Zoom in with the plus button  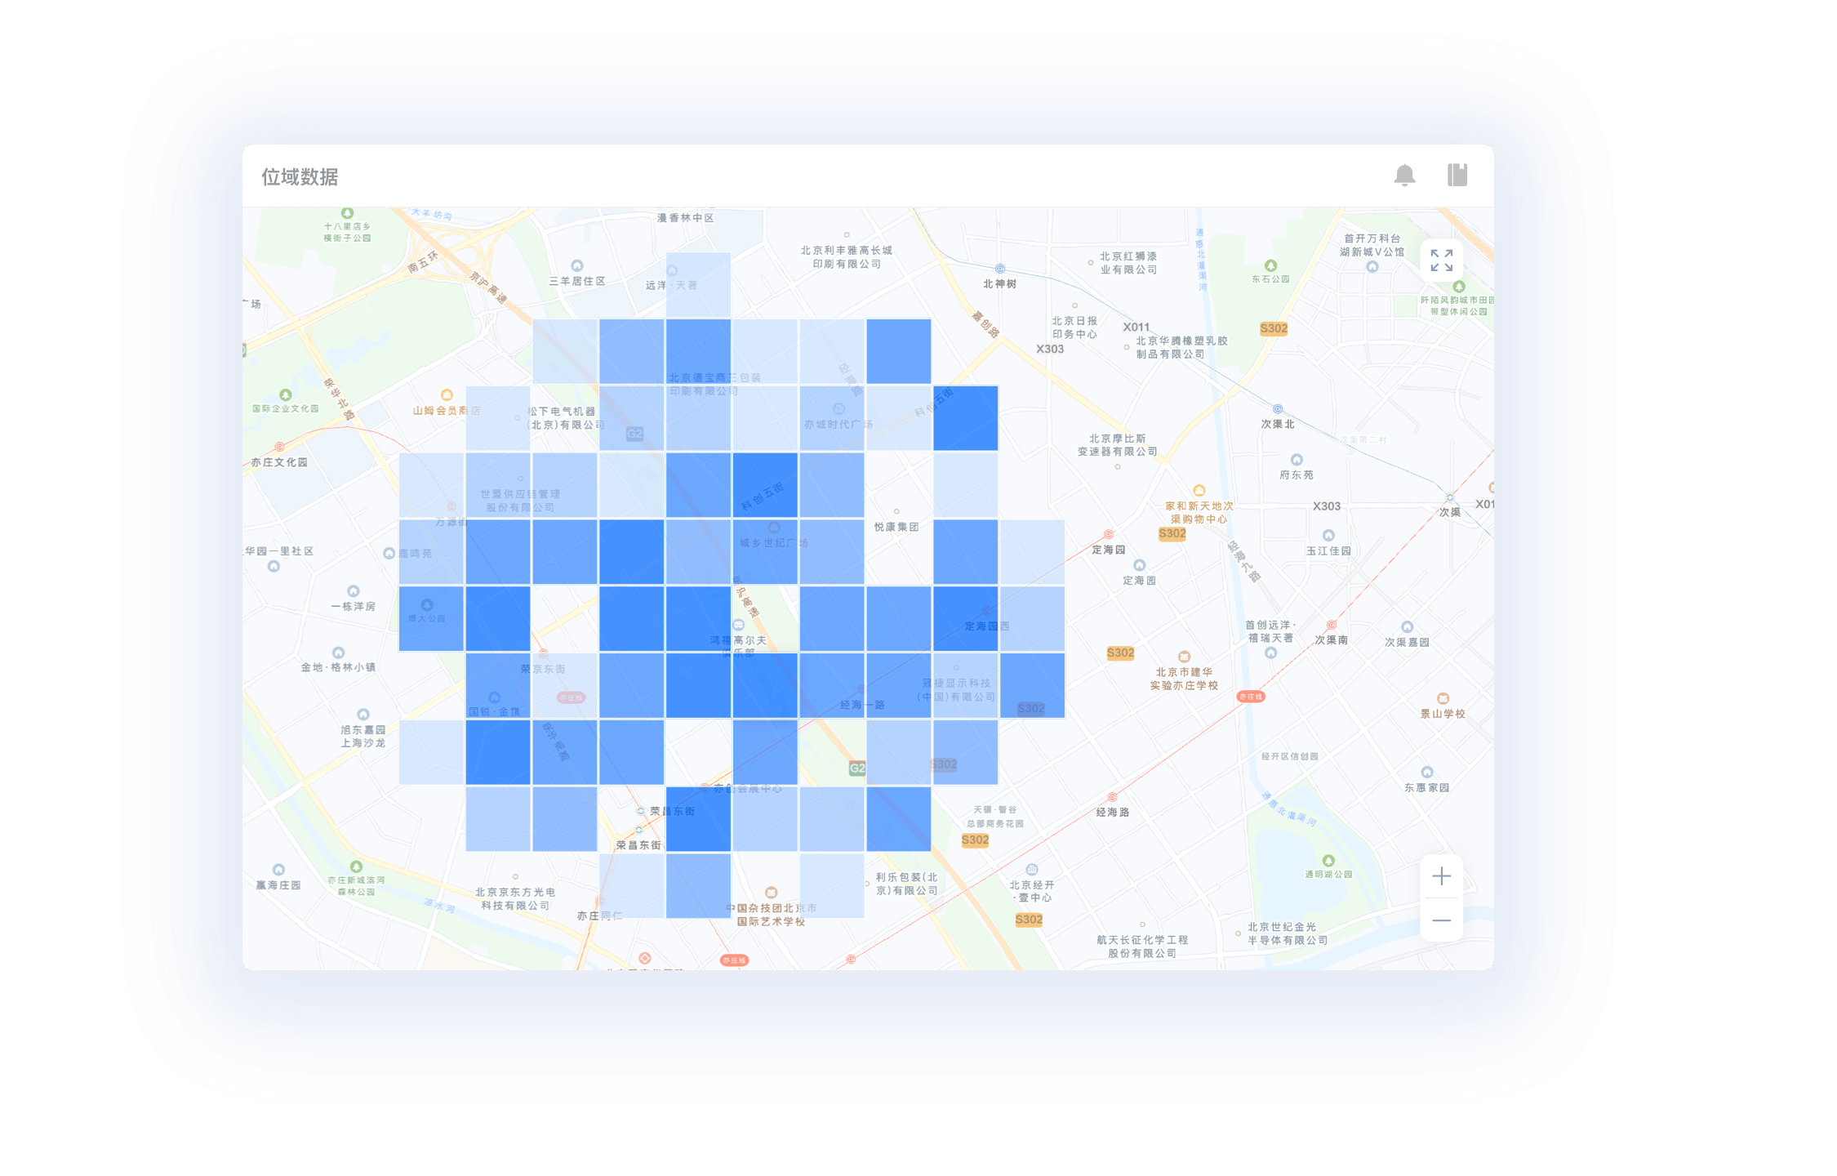point(1441,876)
